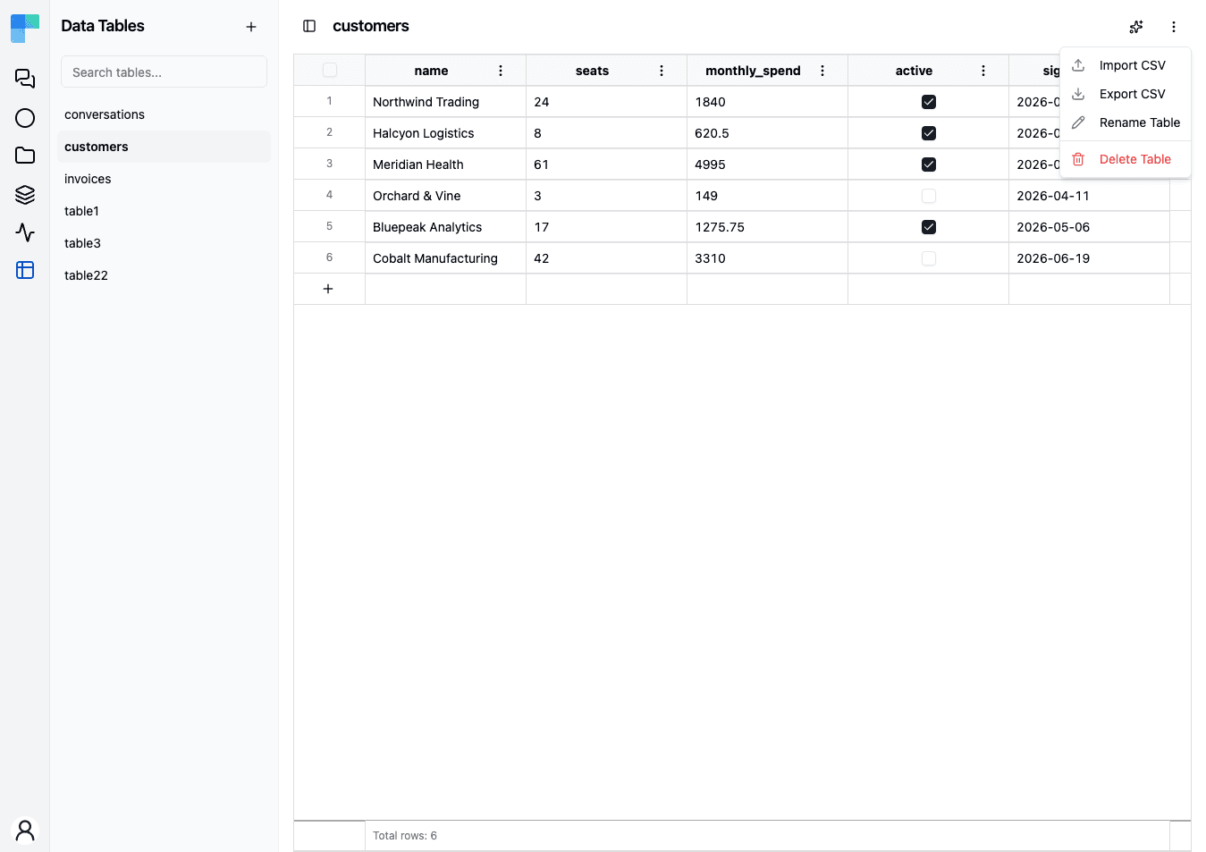Add a new row with plus icon
The width and height of the screenshot is (1206, 852).
click(x=328, y=289)
